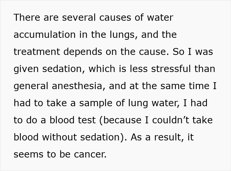Click the word "water," in the sixth line

tap(166, 103)
